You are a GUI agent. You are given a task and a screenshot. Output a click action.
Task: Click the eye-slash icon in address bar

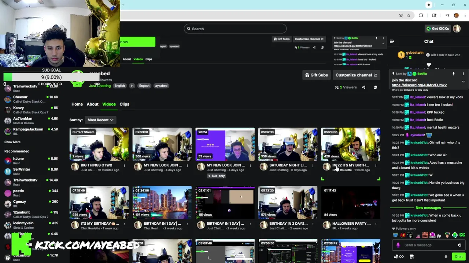(x=401, y=15)
